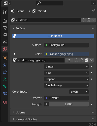
Task: Open the Object Constraints properties tab
Action: [5, 72]
